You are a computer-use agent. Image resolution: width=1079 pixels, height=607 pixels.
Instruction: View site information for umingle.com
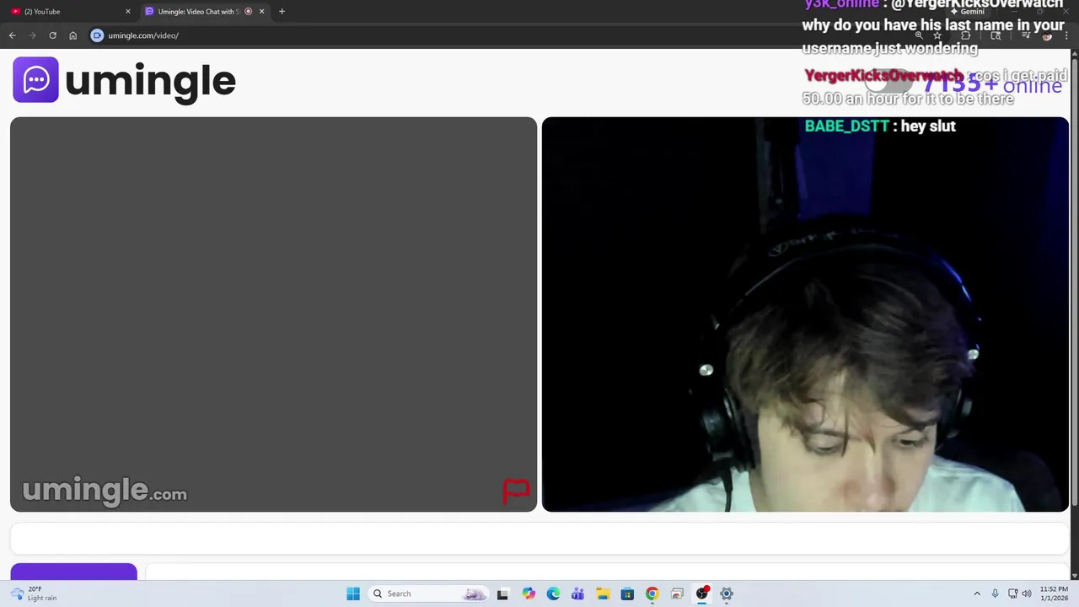(97, 35)
